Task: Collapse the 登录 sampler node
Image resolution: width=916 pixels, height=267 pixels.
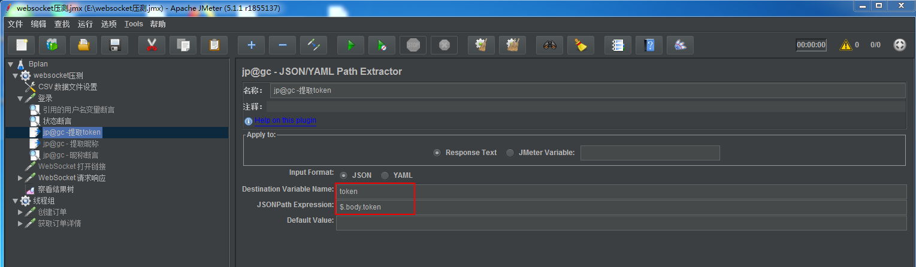Action: [x=20, y=98]
